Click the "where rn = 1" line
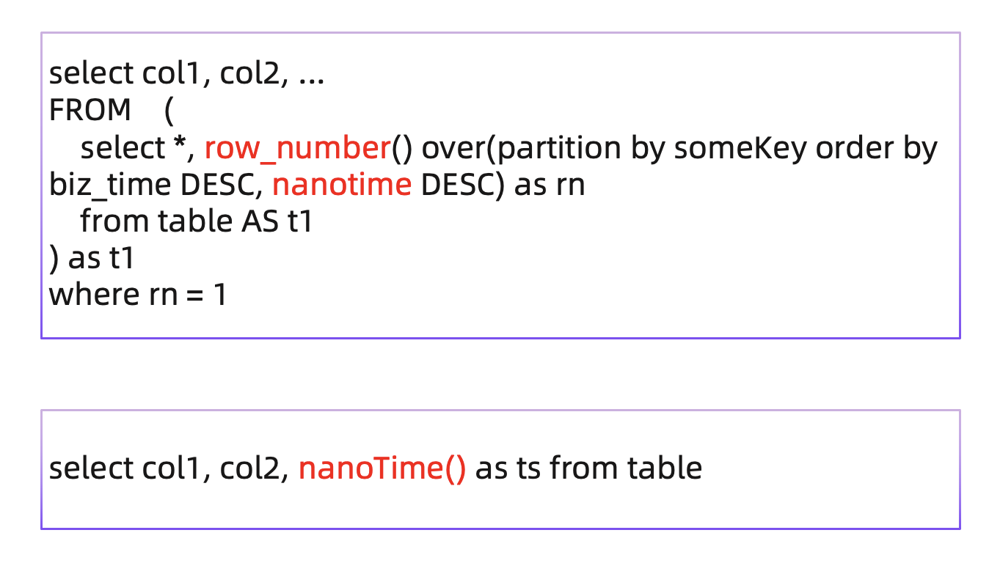 138,295
